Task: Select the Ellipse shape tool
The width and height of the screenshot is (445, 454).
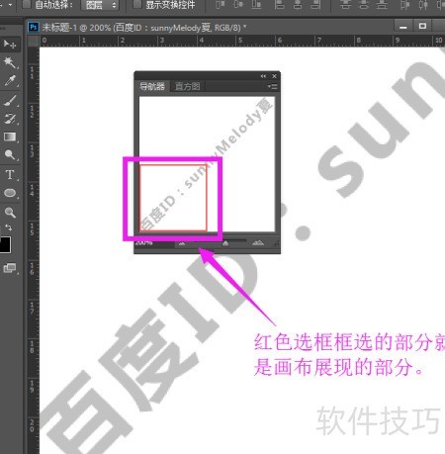Action: click(x=9, y=193)
